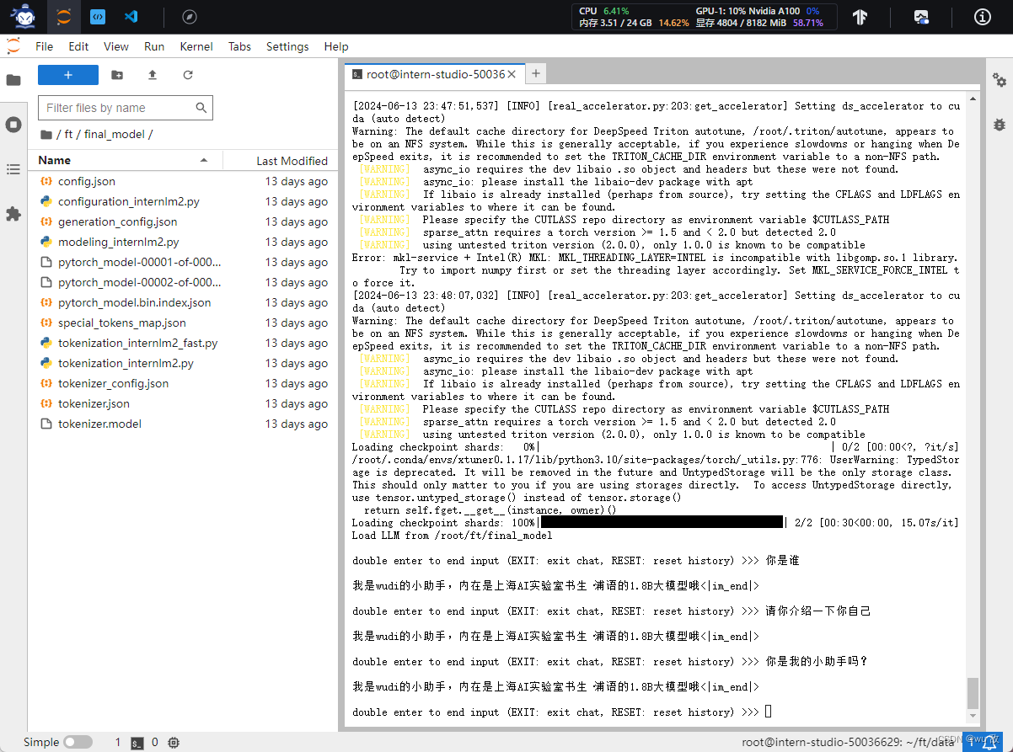Click the status bar terminal path text
The width and height of the screenshot is (1013, 752).
pos(848,743)
